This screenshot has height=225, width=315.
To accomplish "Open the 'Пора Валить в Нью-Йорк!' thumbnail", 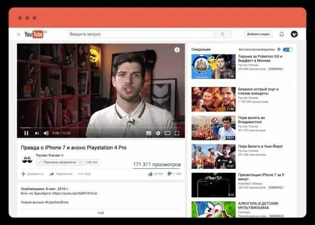I will 214,157.
